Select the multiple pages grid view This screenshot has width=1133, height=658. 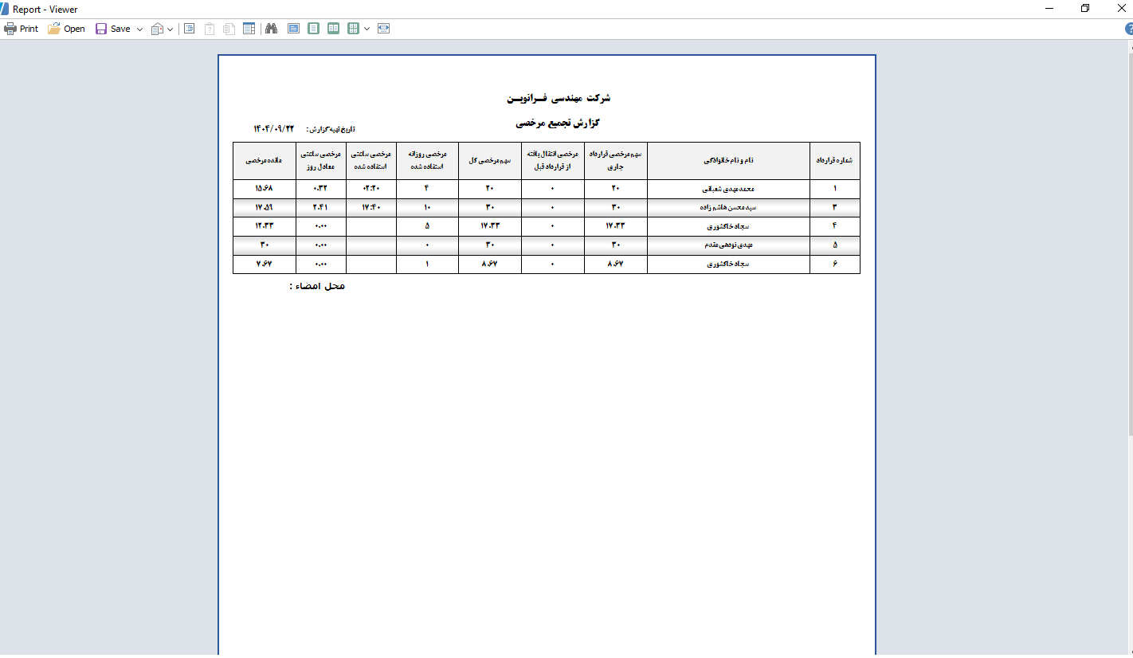[x=354, y=29]
